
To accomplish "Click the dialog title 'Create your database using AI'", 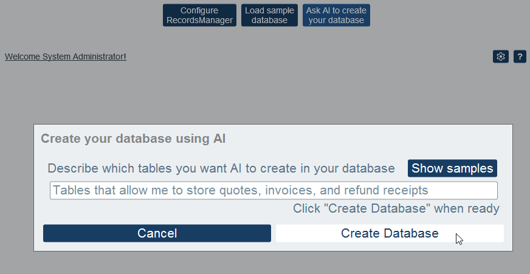I will point(133,139).
